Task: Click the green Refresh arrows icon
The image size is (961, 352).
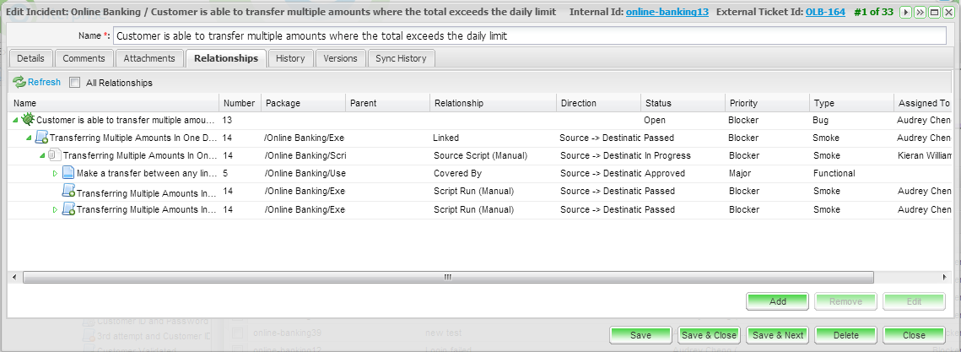Action: point(19,83)
